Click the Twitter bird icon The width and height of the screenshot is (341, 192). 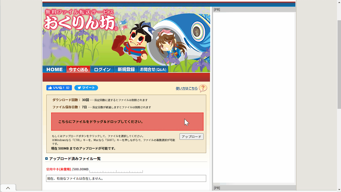point(79,88)
